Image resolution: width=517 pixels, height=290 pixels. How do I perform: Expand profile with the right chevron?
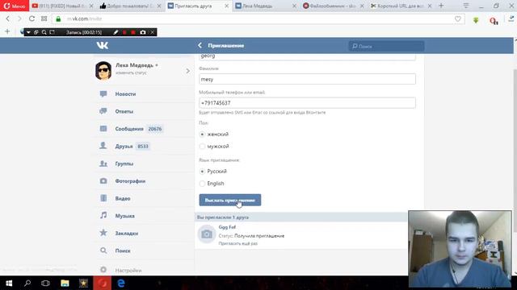tap(187, 71)
